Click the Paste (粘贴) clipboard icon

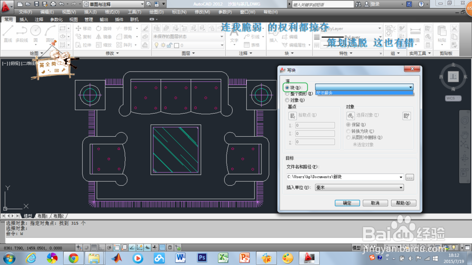pos(442,33)
